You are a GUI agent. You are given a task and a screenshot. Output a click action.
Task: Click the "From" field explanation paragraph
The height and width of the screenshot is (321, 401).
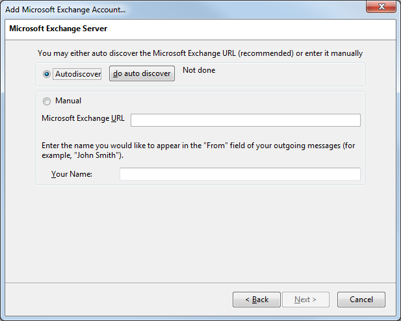pos(198,150)
